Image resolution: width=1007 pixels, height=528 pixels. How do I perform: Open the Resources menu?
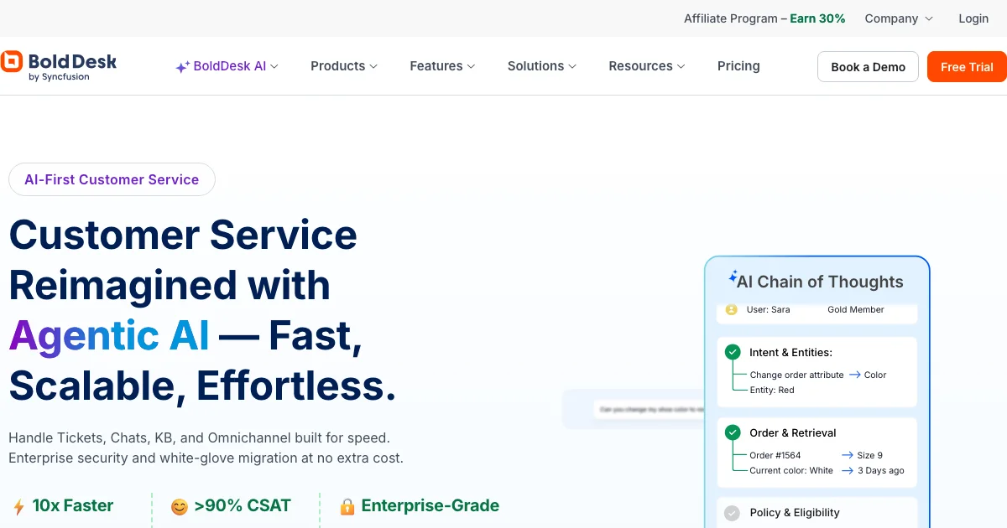pyautogui.click(x=647, y=66)
